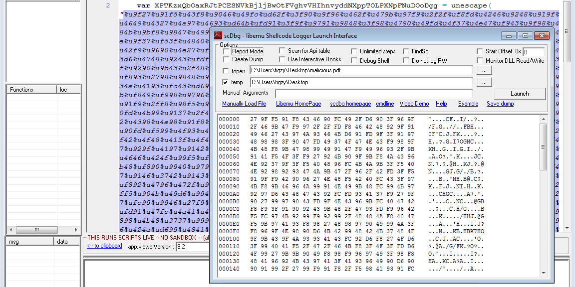This screenshot has height=287, width=575.
Task: Maximize the scDbg window
Action: pyautogui.click(x=526, y=36)
